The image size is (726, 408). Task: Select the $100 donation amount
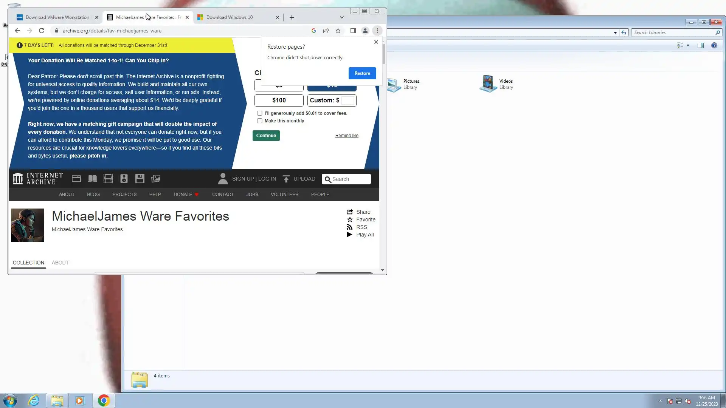click(279, 100)
